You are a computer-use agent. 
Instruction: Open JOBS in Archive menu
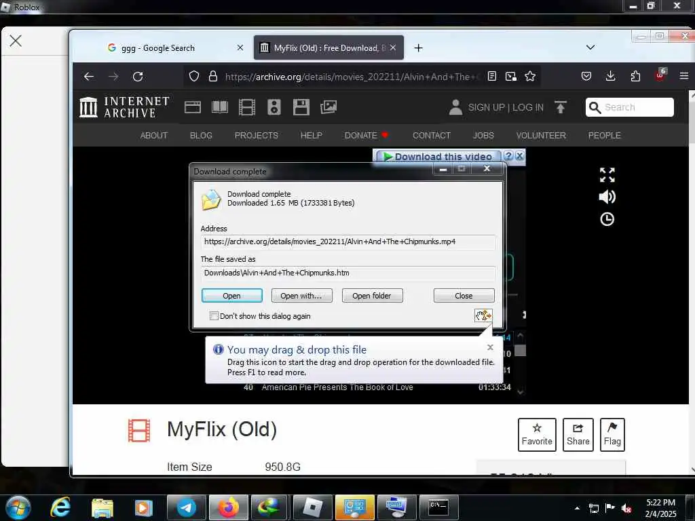[x=483, y=136]
